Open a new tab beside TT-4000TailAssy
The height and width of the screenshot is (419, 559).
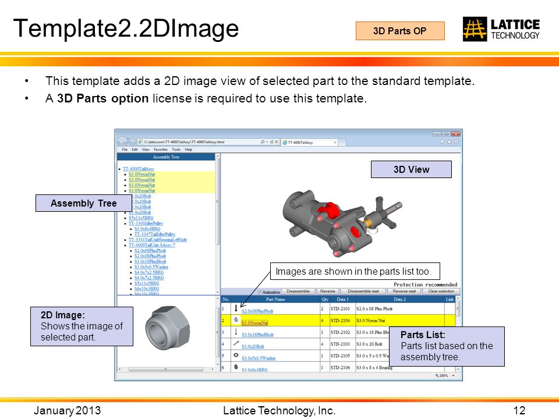pos(342,142)
